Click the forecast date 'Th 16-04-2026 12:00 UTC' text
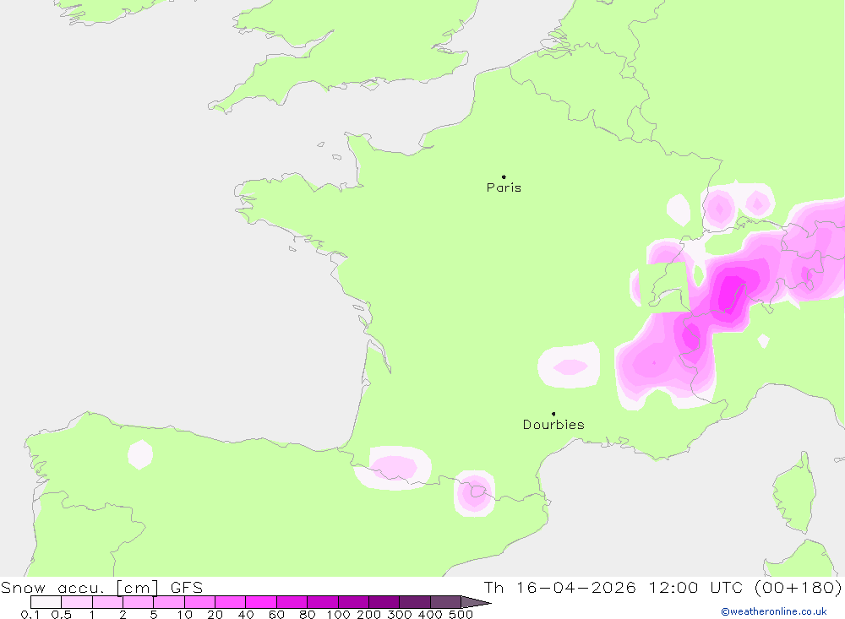Screen dimensions: 845x619 point(613,587)
